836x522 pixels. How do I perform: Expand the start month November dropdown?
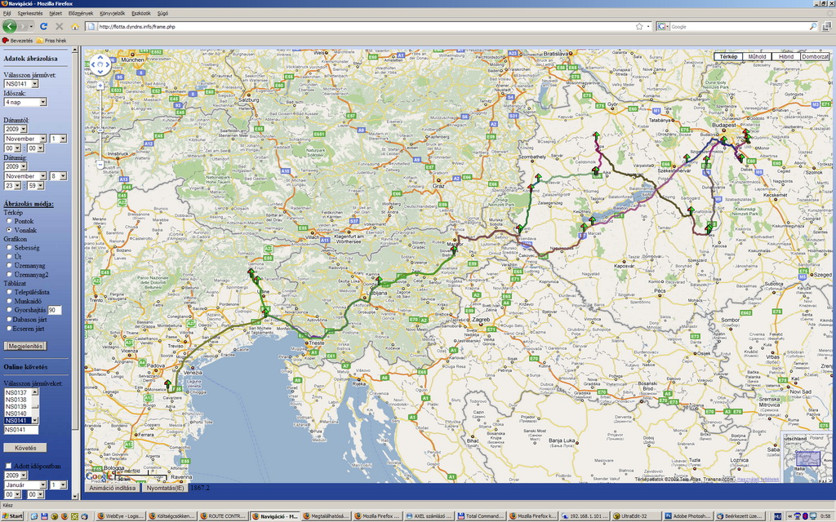tap(25, 139)
